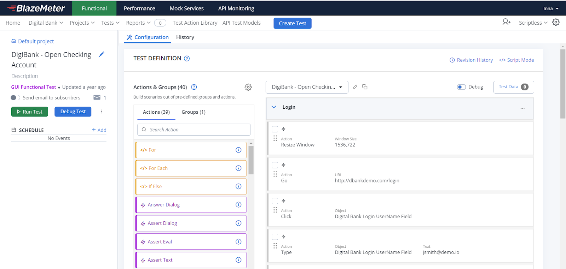Click the main page vertical scrollbar

(x=563, y=84)
